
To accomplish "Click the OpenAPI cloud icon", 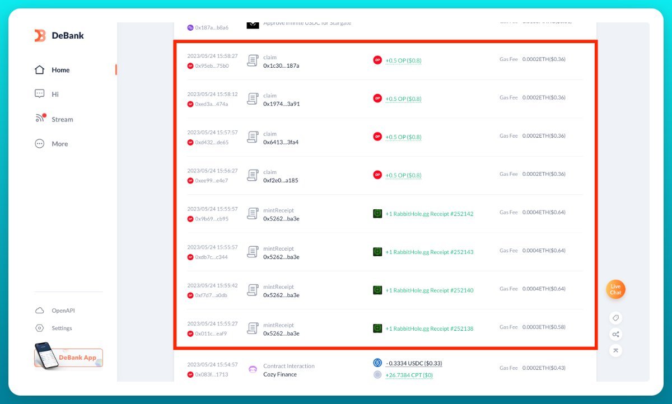I will pos(39,311).
